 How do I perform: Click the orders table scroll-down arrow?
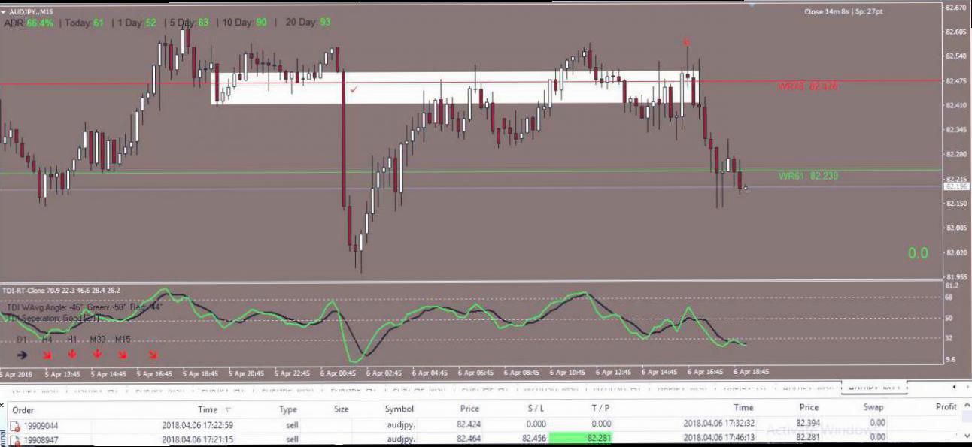[966, 436]
